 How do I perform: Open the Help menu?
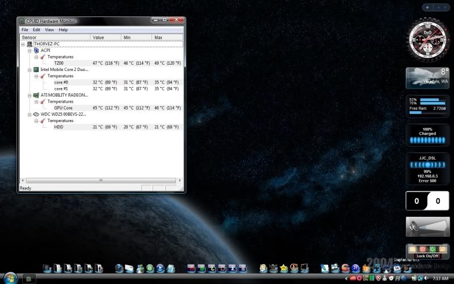[63, 30]
